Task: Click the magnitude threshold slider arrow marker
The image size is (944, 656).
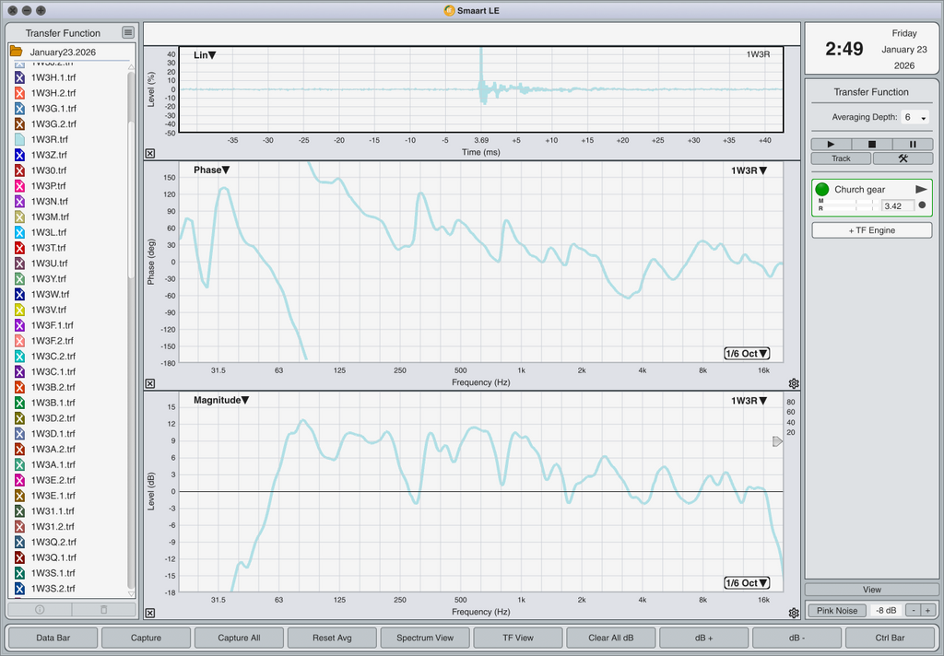Action: (x=777, y=442)
